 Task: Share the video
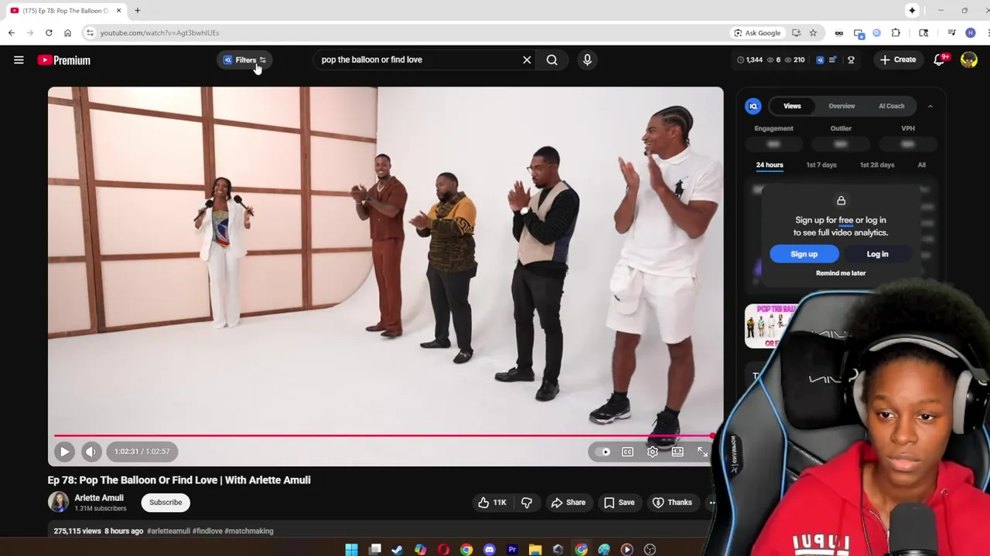pyautogui.click(x=568, y=503)
